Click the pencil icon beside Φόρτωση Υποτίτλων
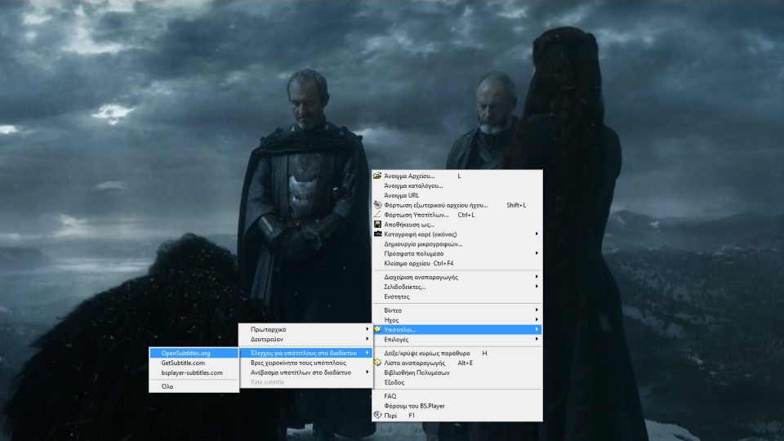 377,215
